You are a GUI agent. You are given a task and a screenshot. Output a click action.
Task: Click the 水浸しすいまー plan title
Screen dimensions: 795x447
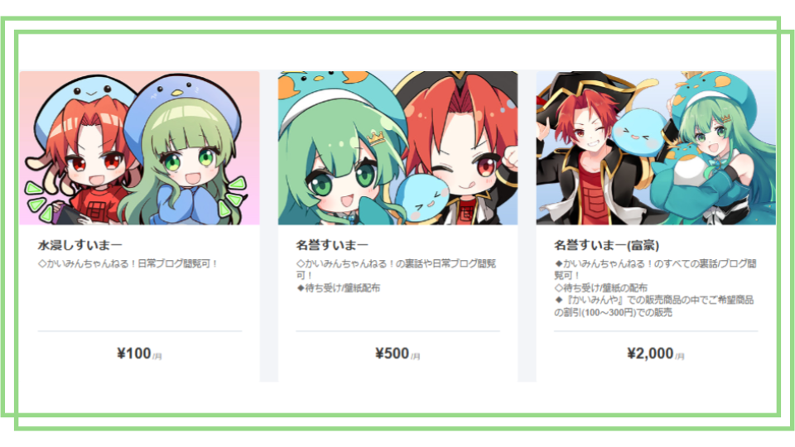point(79,245)
